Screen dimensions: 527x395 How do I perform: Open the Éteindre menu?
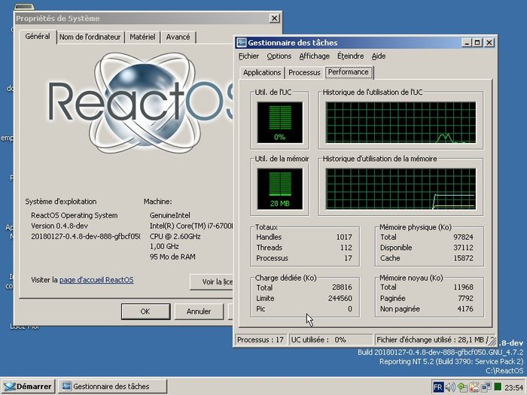click(x=350, y=56)
